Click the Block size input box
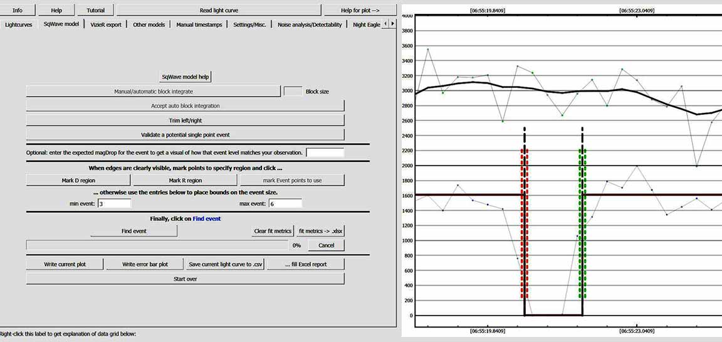The width and height of the screenshot is (722, 342). click(x=293, y=92)
